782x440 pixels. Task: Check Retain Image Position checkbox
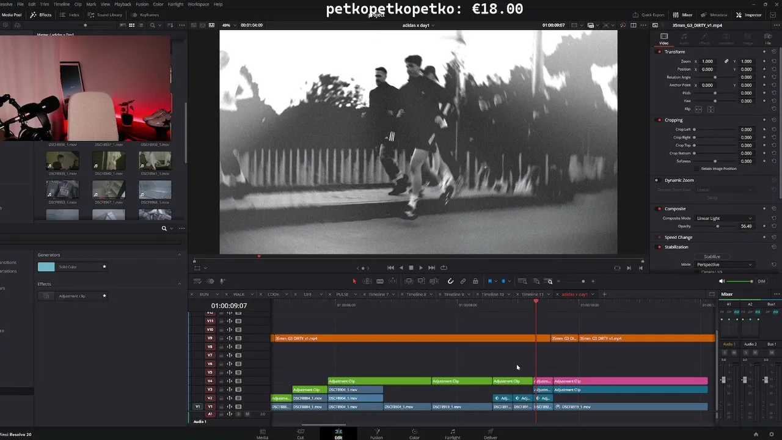click(x=698, y=169)
